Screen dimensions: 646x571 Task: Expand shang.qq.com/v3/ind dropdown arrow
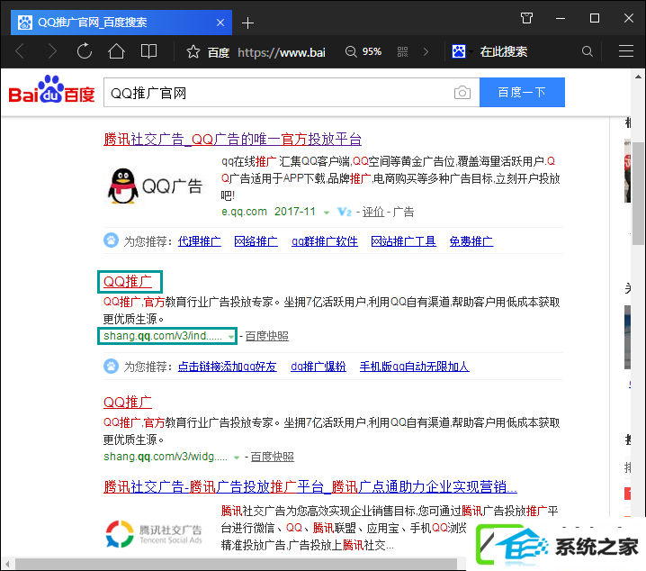coord(230,337)
